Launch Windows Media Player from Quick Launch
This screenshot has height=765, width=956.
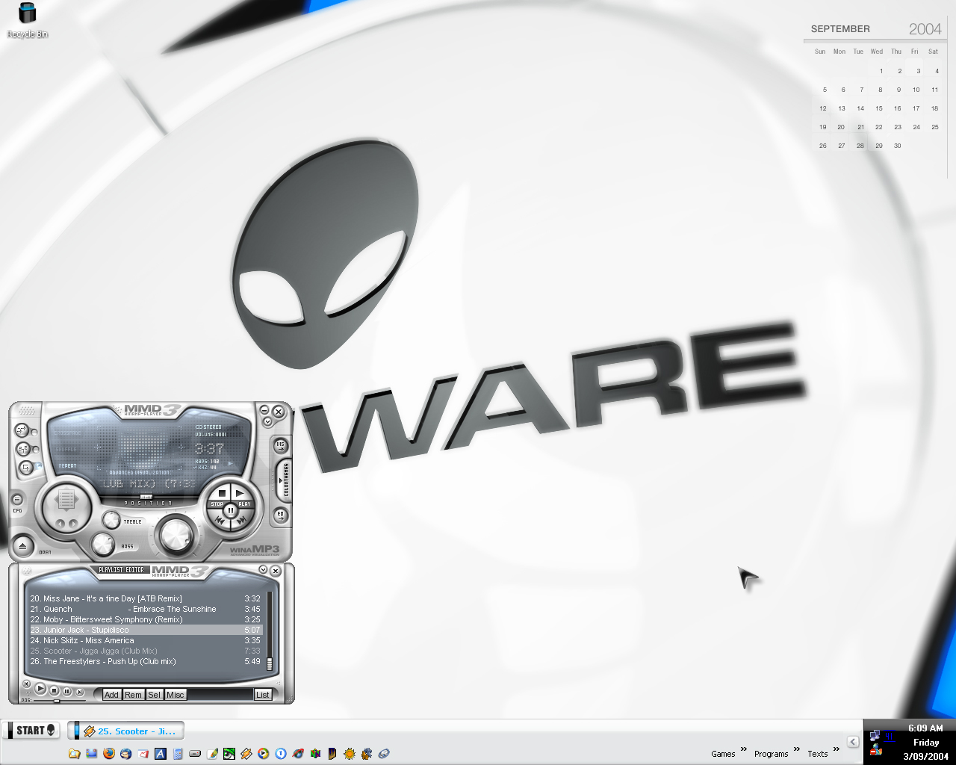tap(263, 754)
